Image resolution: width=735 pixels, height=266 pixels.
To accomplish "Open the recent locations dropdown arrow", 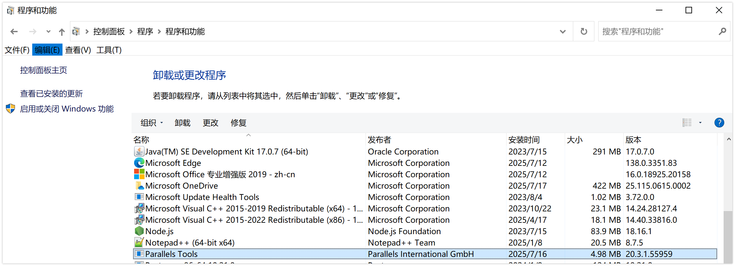I will click(x=49, y=32).
